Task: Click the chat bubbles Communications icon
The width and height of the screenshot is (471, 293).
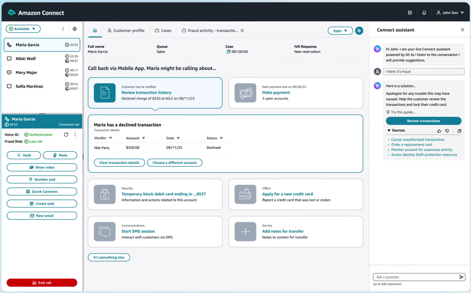Action: (x=105, y=231)
